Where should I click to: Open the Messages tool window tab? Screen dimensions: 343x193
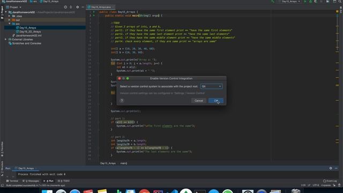31,181
